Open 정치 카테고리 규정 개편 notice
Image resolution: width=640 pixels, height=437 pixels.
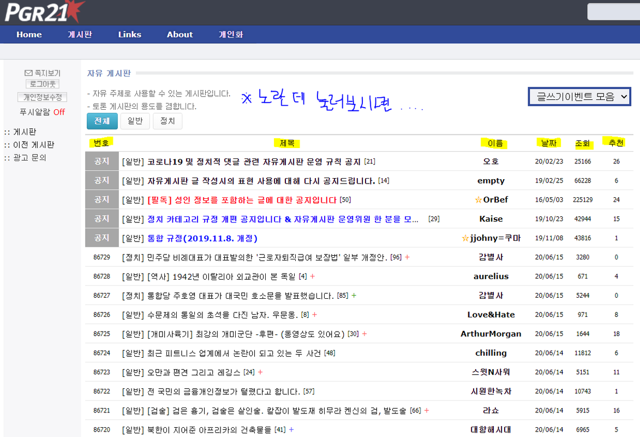(x=283, y=219)
